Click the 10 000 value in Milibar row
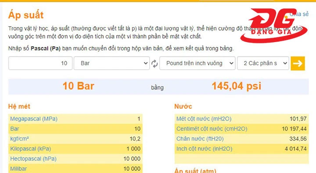The width and height of the screenshot is (316, 173). [132, 169]
